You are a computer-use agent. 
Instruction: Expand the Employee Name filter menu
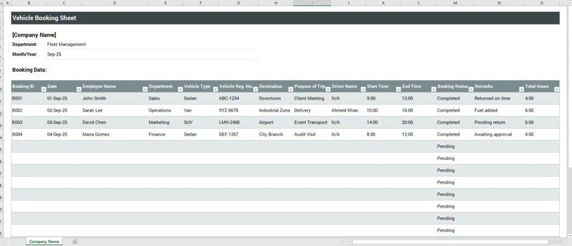click(x=145, y=89)
